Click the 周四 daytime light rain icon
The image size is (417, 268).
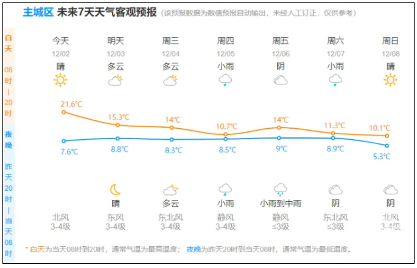coord(225,80)
